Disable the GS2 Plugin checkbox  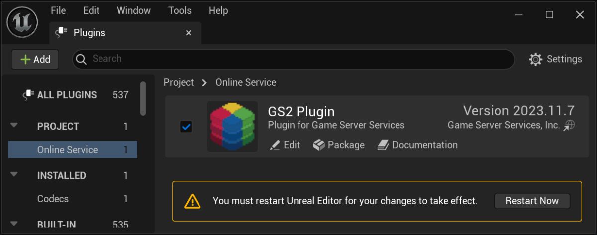coord(186,127)
